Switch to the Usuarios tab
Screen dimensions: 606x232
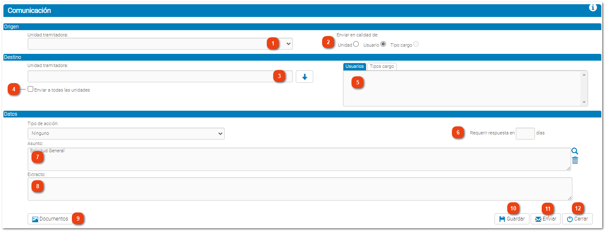[x=354, y=67]
